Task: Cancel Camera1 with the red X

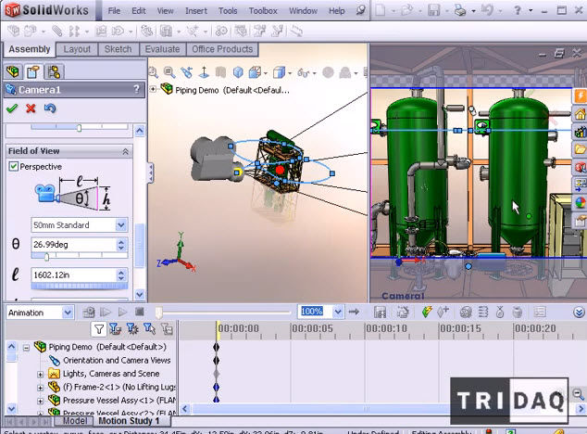Action: 31,108
